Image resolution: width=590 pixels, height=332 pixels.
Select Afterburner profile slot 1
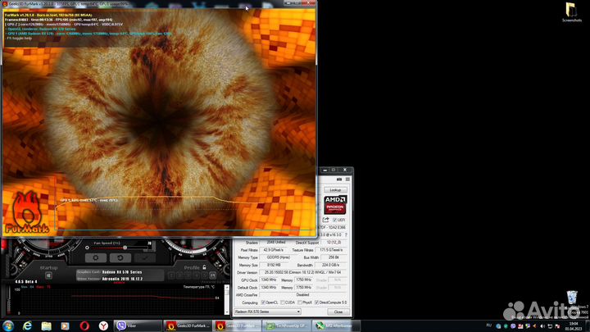(171, 275)
